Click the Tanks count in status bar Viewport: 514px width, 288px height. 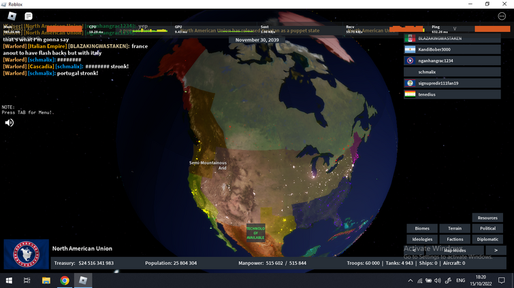[x=399, y=263]
